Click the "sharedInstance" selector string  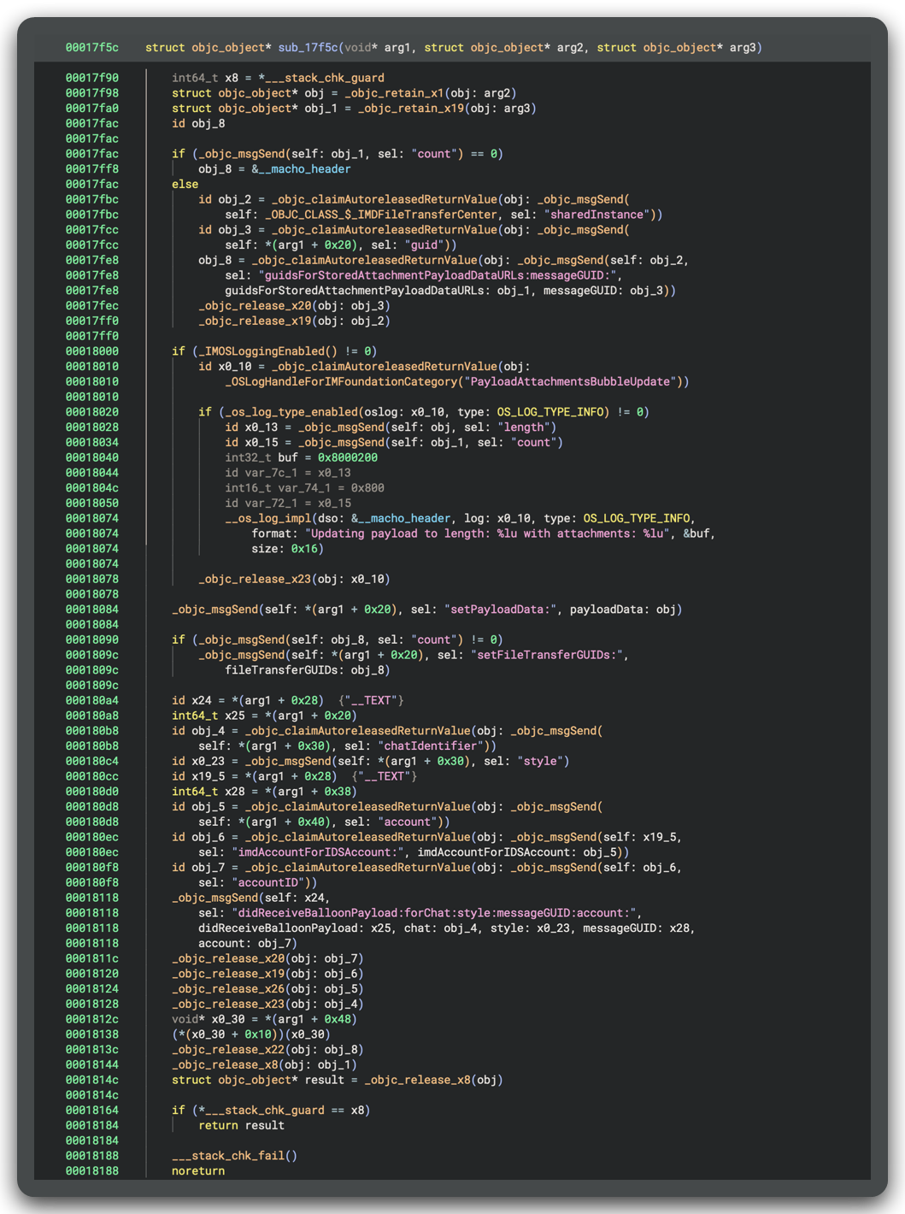tap(596, 215)
